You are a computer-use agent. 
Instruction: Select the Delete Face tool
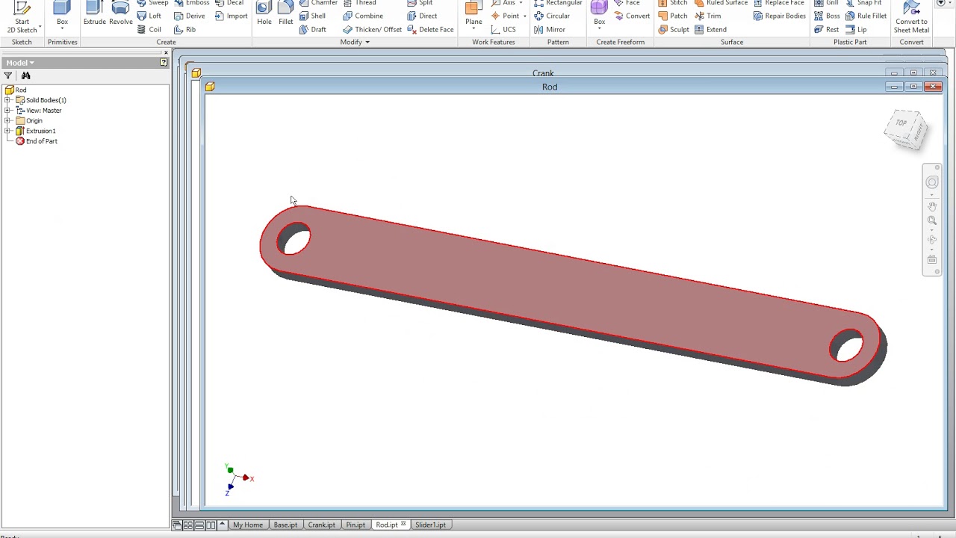click(x=431, y=29)
